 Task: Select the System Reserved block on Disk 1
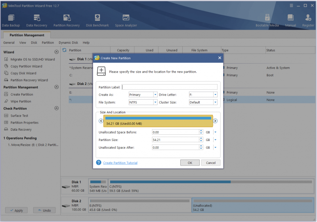coord(98,186)
